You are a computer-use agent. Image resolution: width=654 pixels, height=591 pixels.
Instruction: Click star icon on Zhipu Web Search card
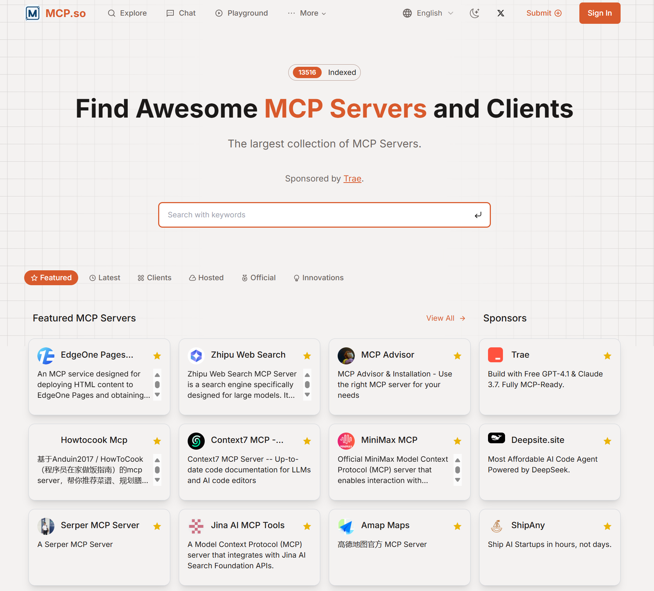(x=307, y=356)
